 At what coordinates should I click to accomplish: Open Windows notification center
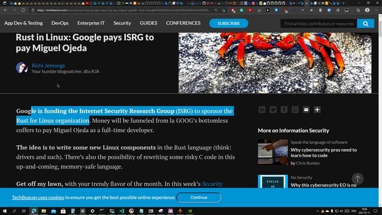pos(375,211)
